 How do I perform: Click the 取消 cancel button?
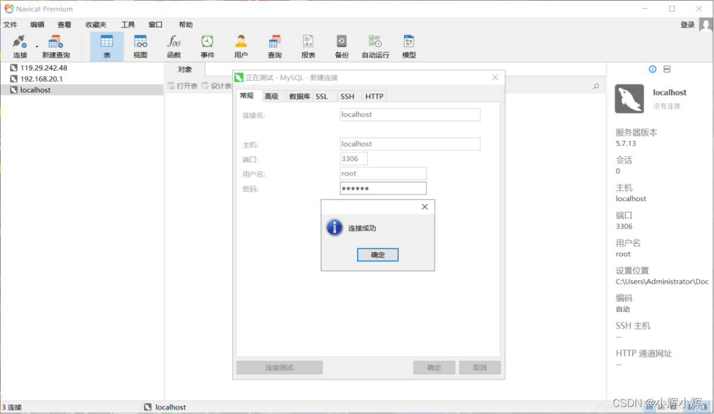[x=480, y=367]
